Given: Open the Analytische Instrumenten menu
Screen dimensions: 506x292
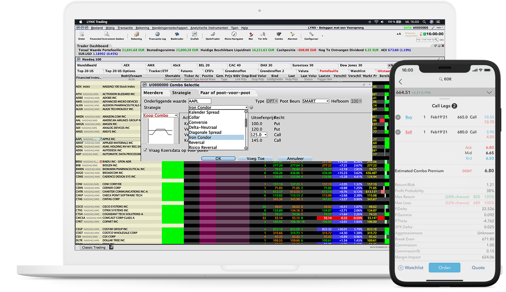Looking at the screenshot, I should click(209, 28).
